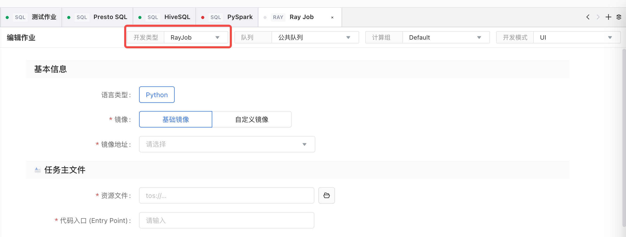
Task: Choose Python as the language type
Action: [157, 95]
